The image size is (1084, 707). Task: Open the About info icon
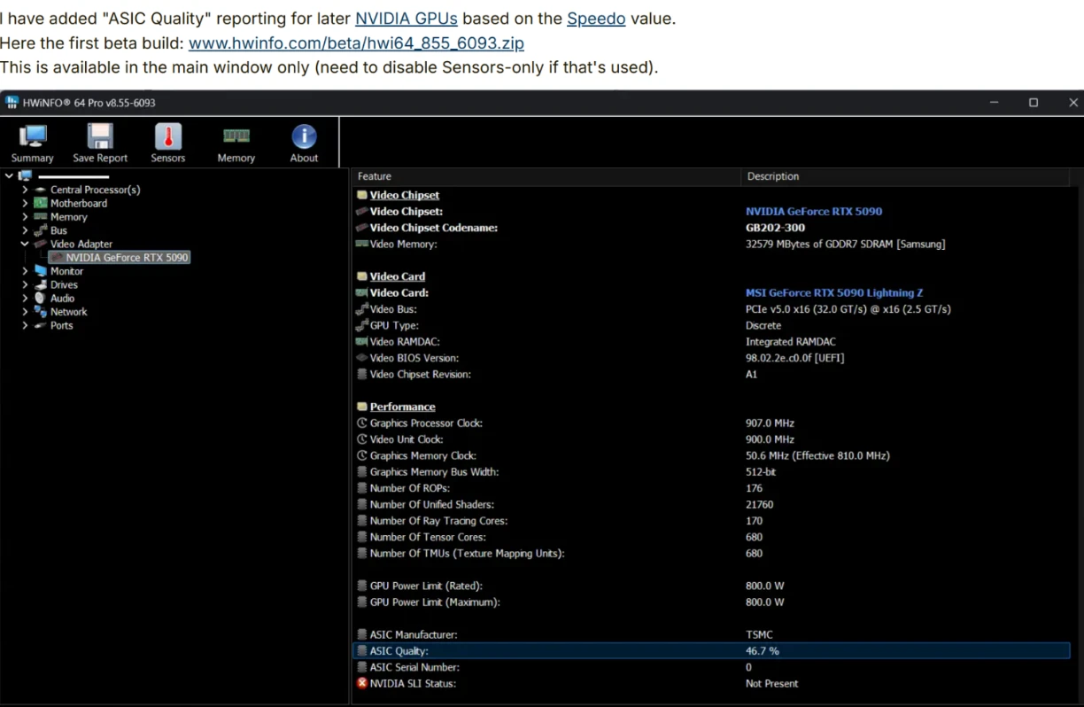[x=304, y=136]
